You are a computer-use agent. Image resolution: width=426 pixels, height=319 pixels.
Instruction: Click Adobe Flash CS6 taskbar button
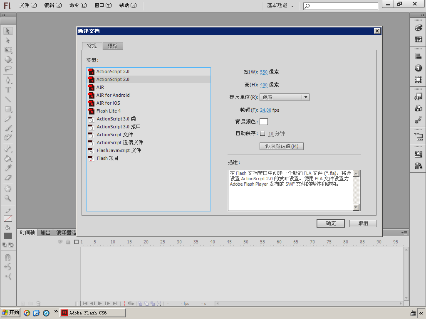pyautogui.click(x=93, y=313)
